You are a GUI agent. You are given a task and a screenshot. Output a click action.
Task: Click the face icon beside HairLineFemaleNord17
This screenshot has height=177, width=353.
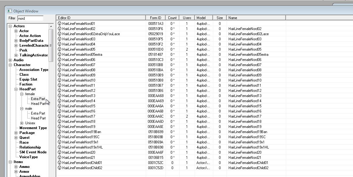[60, 116]
